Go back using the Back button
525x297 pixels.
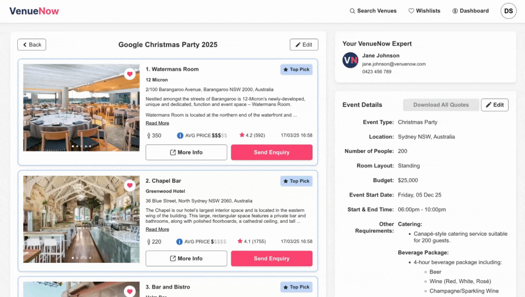[x=32, y=45]
